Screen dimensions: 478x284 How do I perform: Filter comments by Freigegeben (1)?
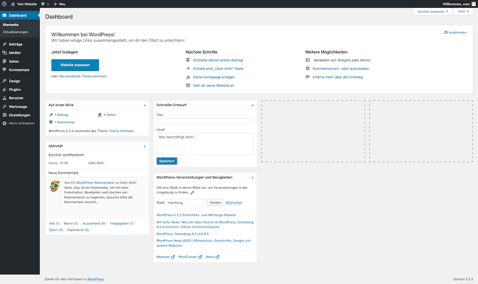(x=121, y=223)
